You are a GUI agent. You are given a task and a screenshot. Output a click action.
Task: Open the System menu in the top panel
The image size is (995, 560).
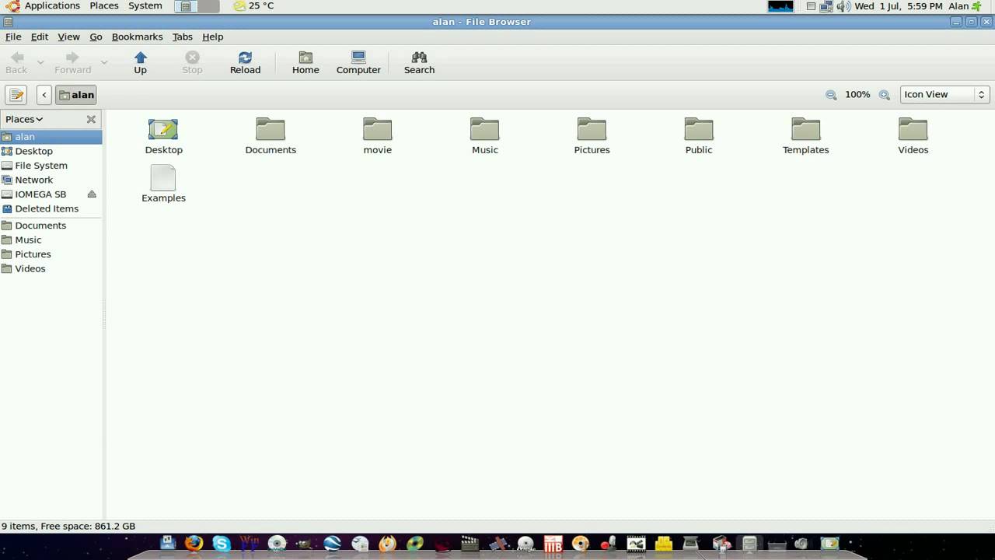145,5
